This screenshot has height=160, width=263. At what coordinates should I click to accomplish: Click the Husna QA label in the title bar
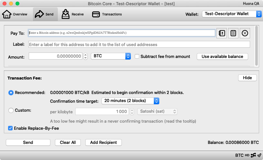(x=251, y=4)
